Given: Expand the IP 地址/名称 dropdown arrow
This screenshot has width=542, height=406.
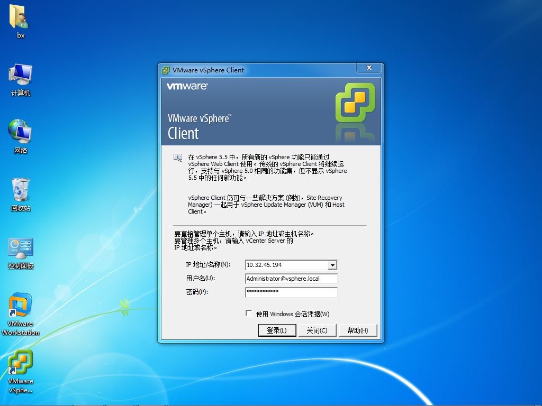Looking at the screenshot, I should coord(332,265).
